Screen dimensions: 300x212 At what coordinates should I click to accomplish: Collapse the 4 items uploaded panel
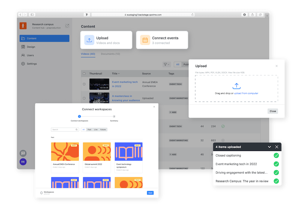tap(269, 147)
